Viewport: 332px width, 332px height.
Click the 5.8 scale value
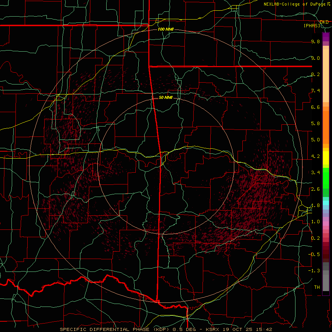tap(315, 124)
